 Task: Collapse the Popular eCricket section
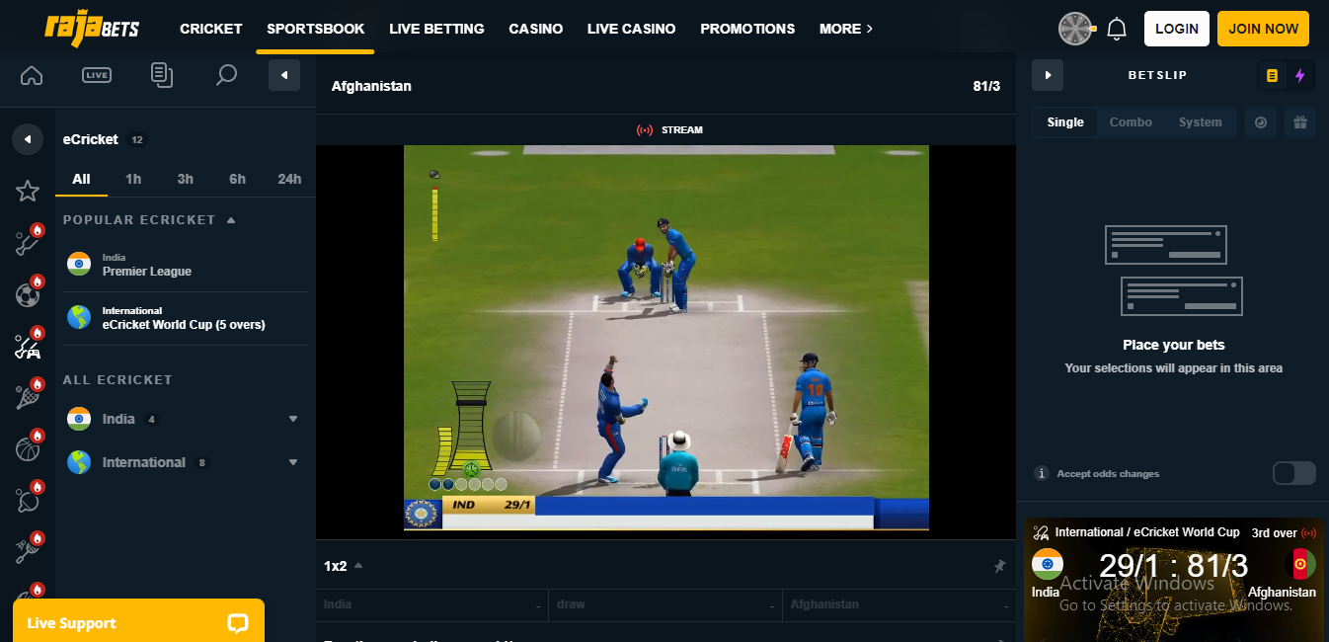coord(231,219)
